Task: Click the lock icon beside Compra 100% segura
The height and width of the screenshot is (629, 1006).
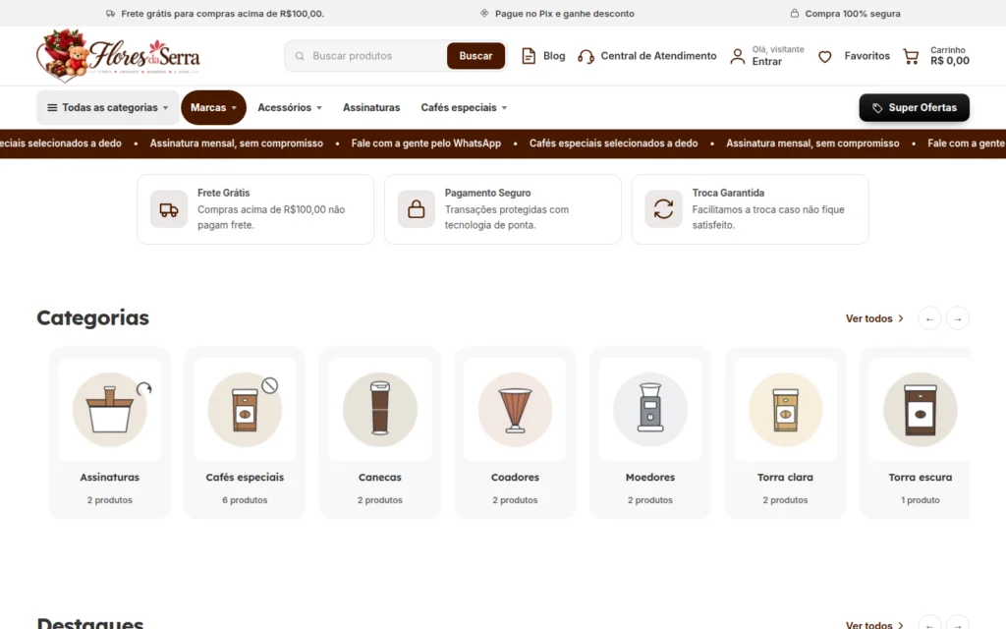Action: click(794, 13)
